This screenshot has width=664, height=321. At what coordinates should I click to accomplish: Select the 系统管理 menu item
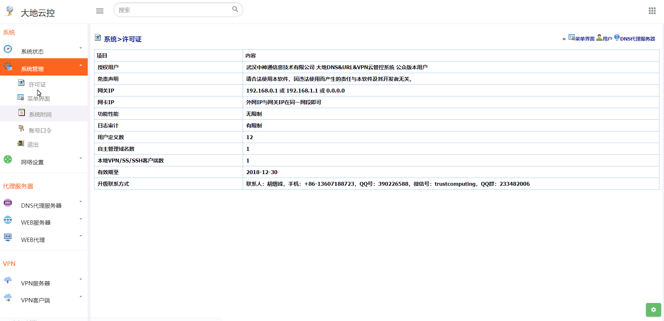pos(44,67)
